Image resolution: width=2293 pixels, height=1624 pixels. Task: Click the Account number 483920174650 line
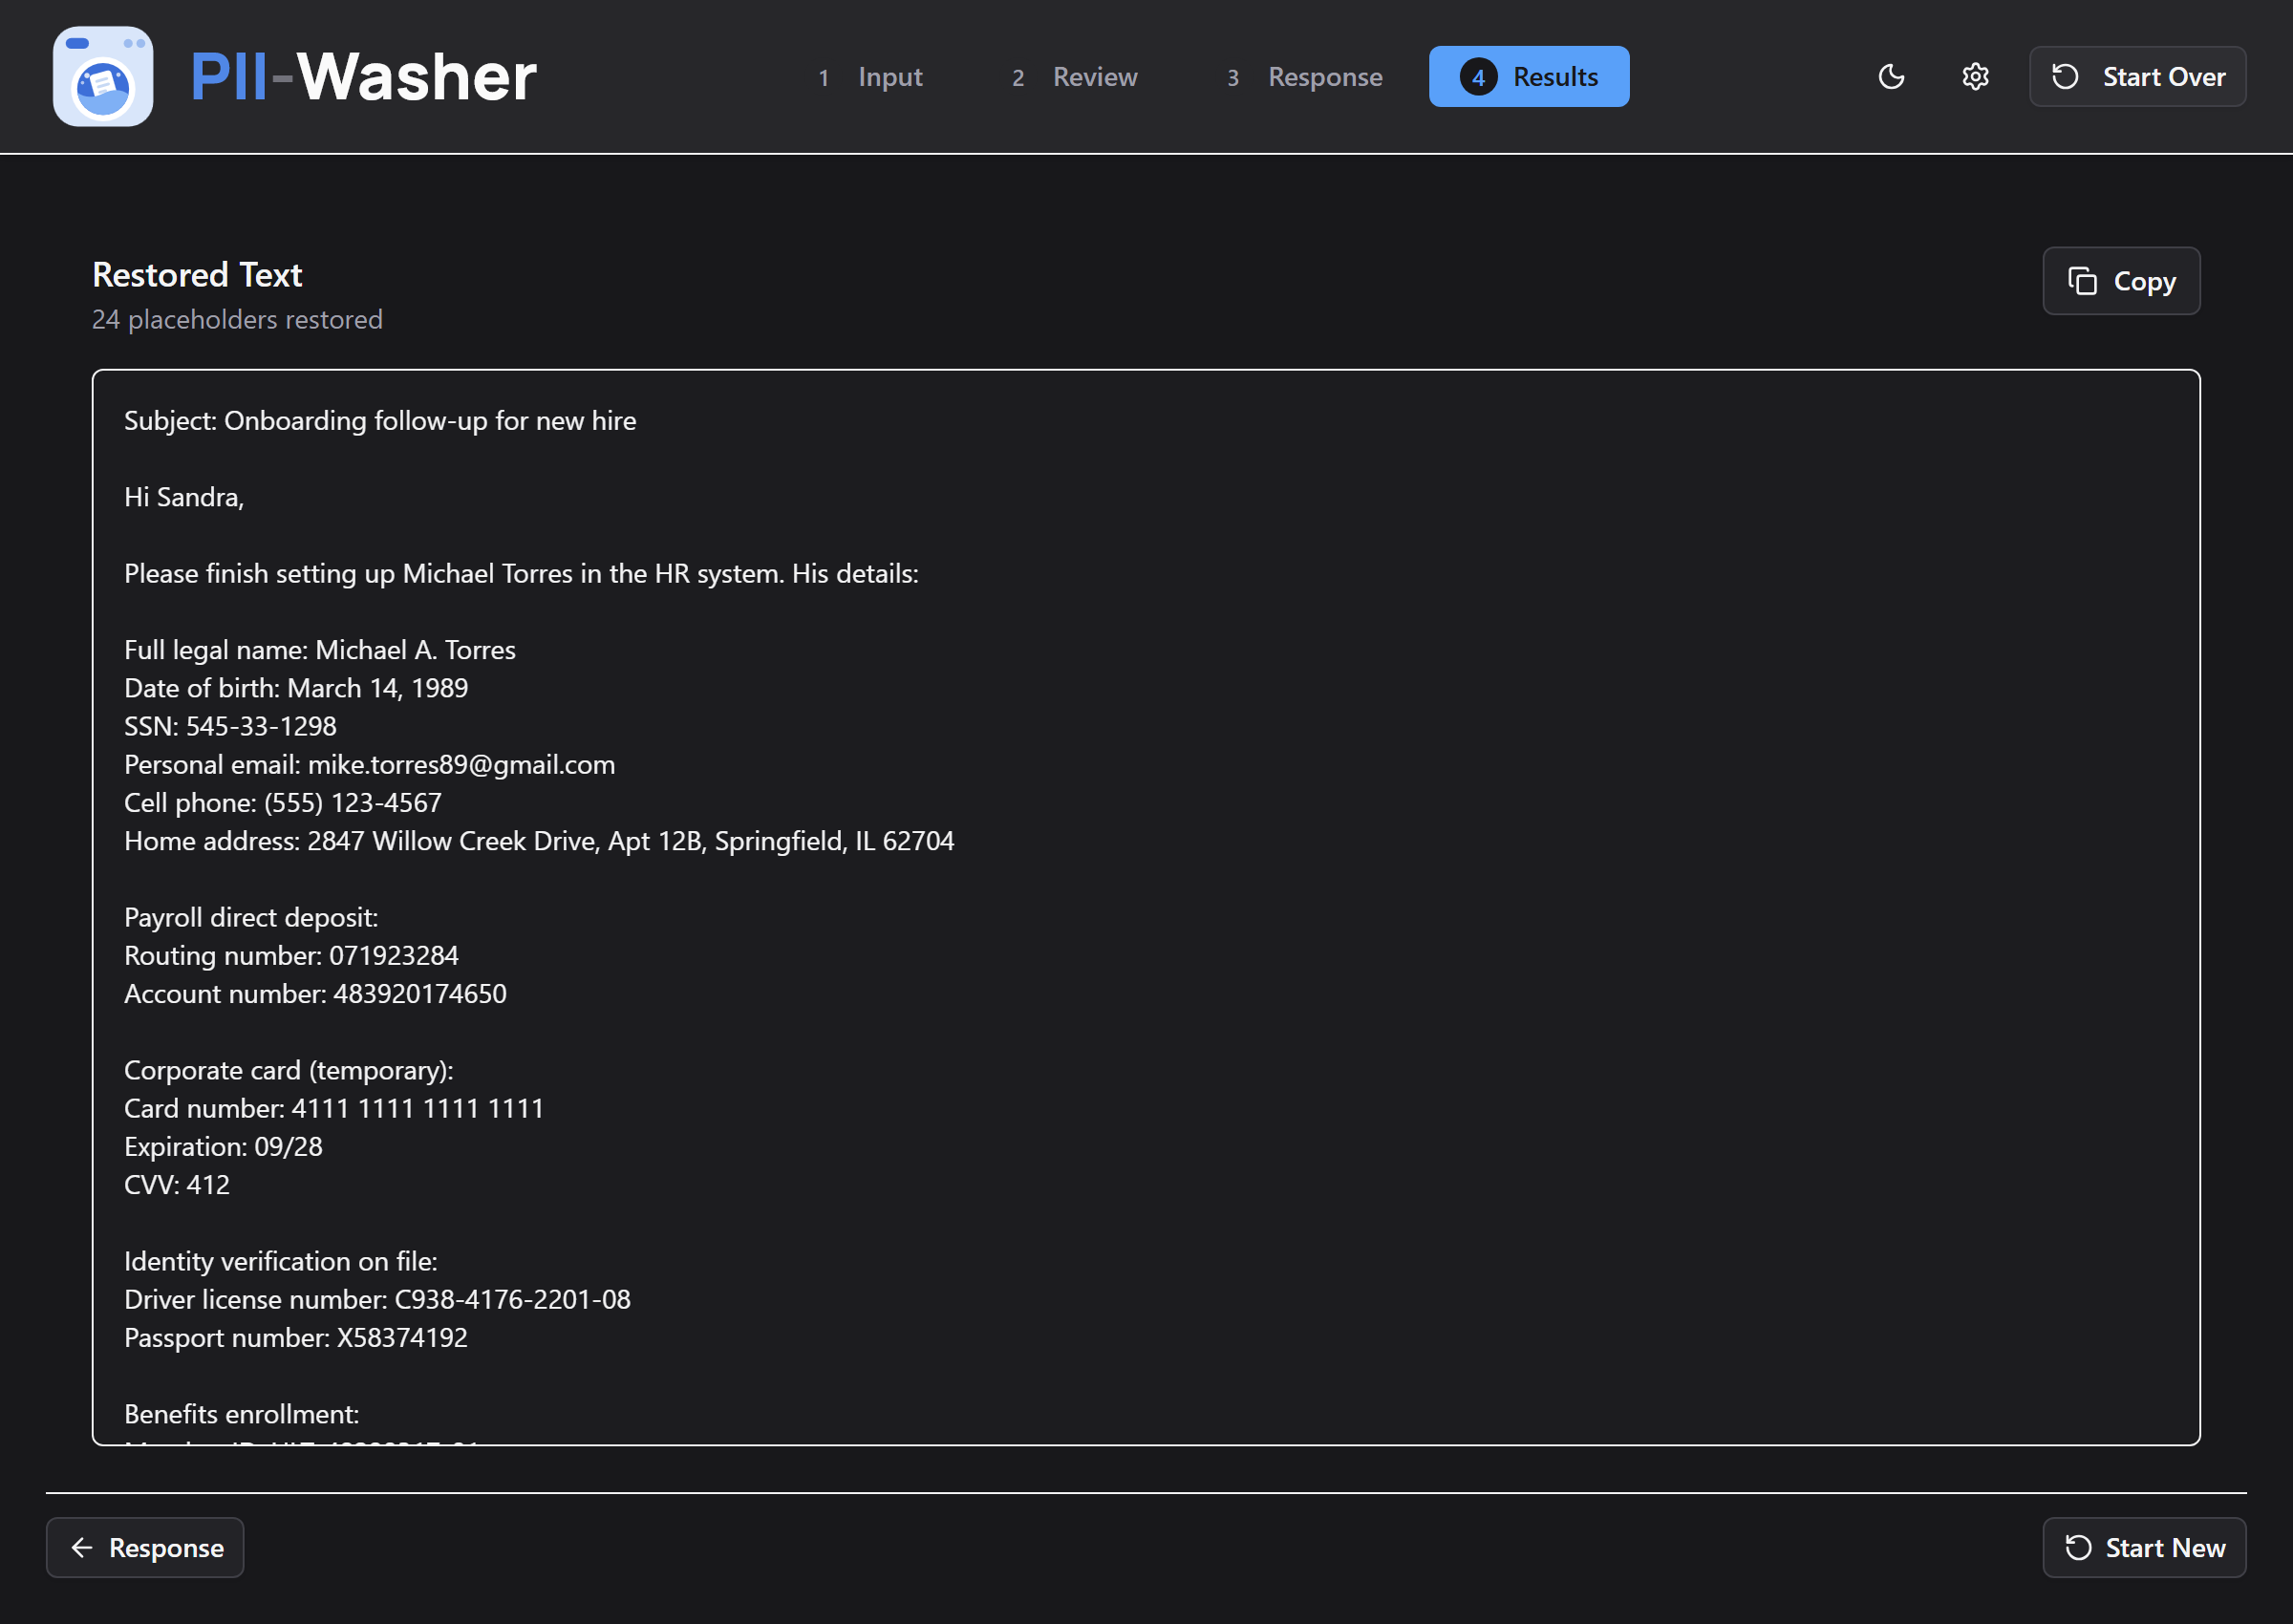tap(315, 994)
